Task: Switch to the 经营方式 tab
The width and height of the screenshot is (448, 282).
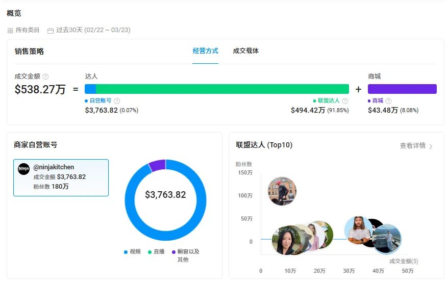Action: pyautogui.click(x=205, y=51)
